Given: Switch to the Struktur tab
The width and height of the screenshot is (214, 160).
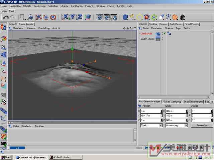Looking at the screenshot, I should [153, 24].
